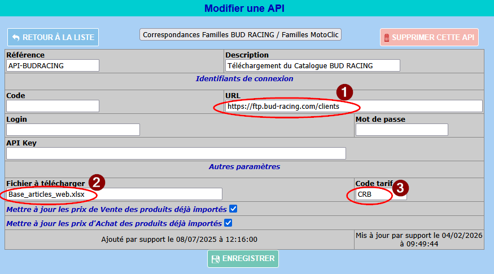This screenshot has height=274, width=494.
Task: Focus the empty Code input
Action: pyautogui.click(x=53, y=106)
